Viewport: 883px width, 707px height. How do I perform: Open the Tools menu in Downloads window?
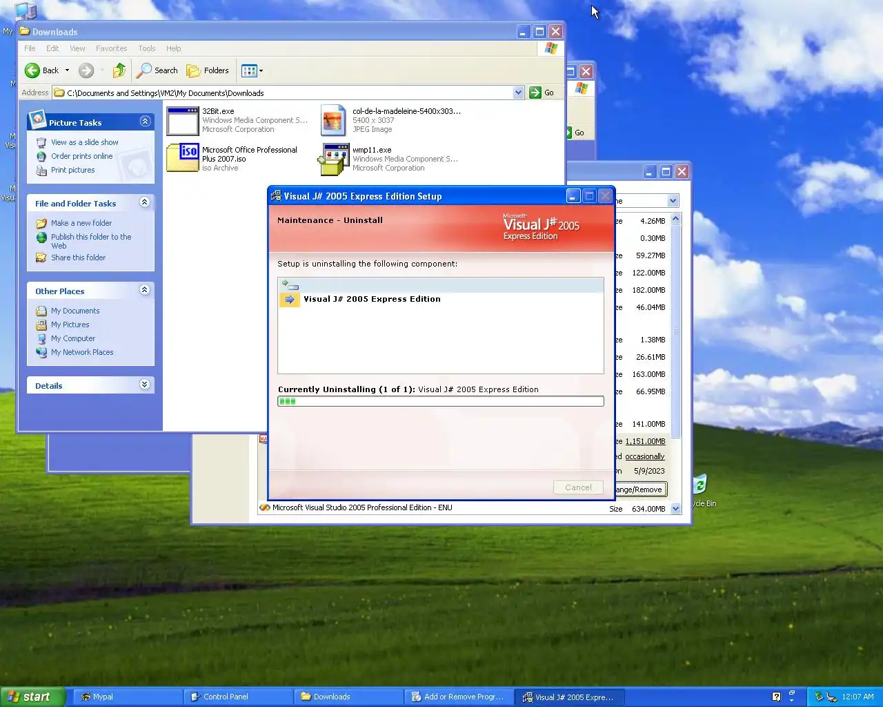[x=147, y=48]
